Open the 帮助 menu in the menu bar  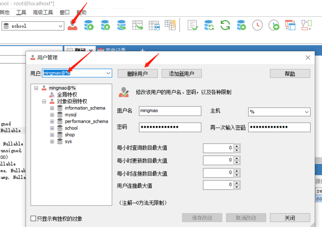click(x=81, y=13)
